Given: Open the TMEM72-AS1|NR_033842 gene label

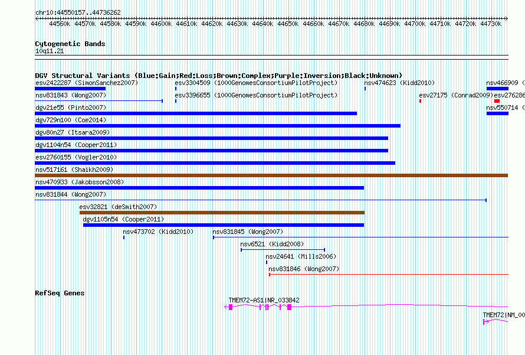Looking at the screenshot, I should (x=264, y=300).
